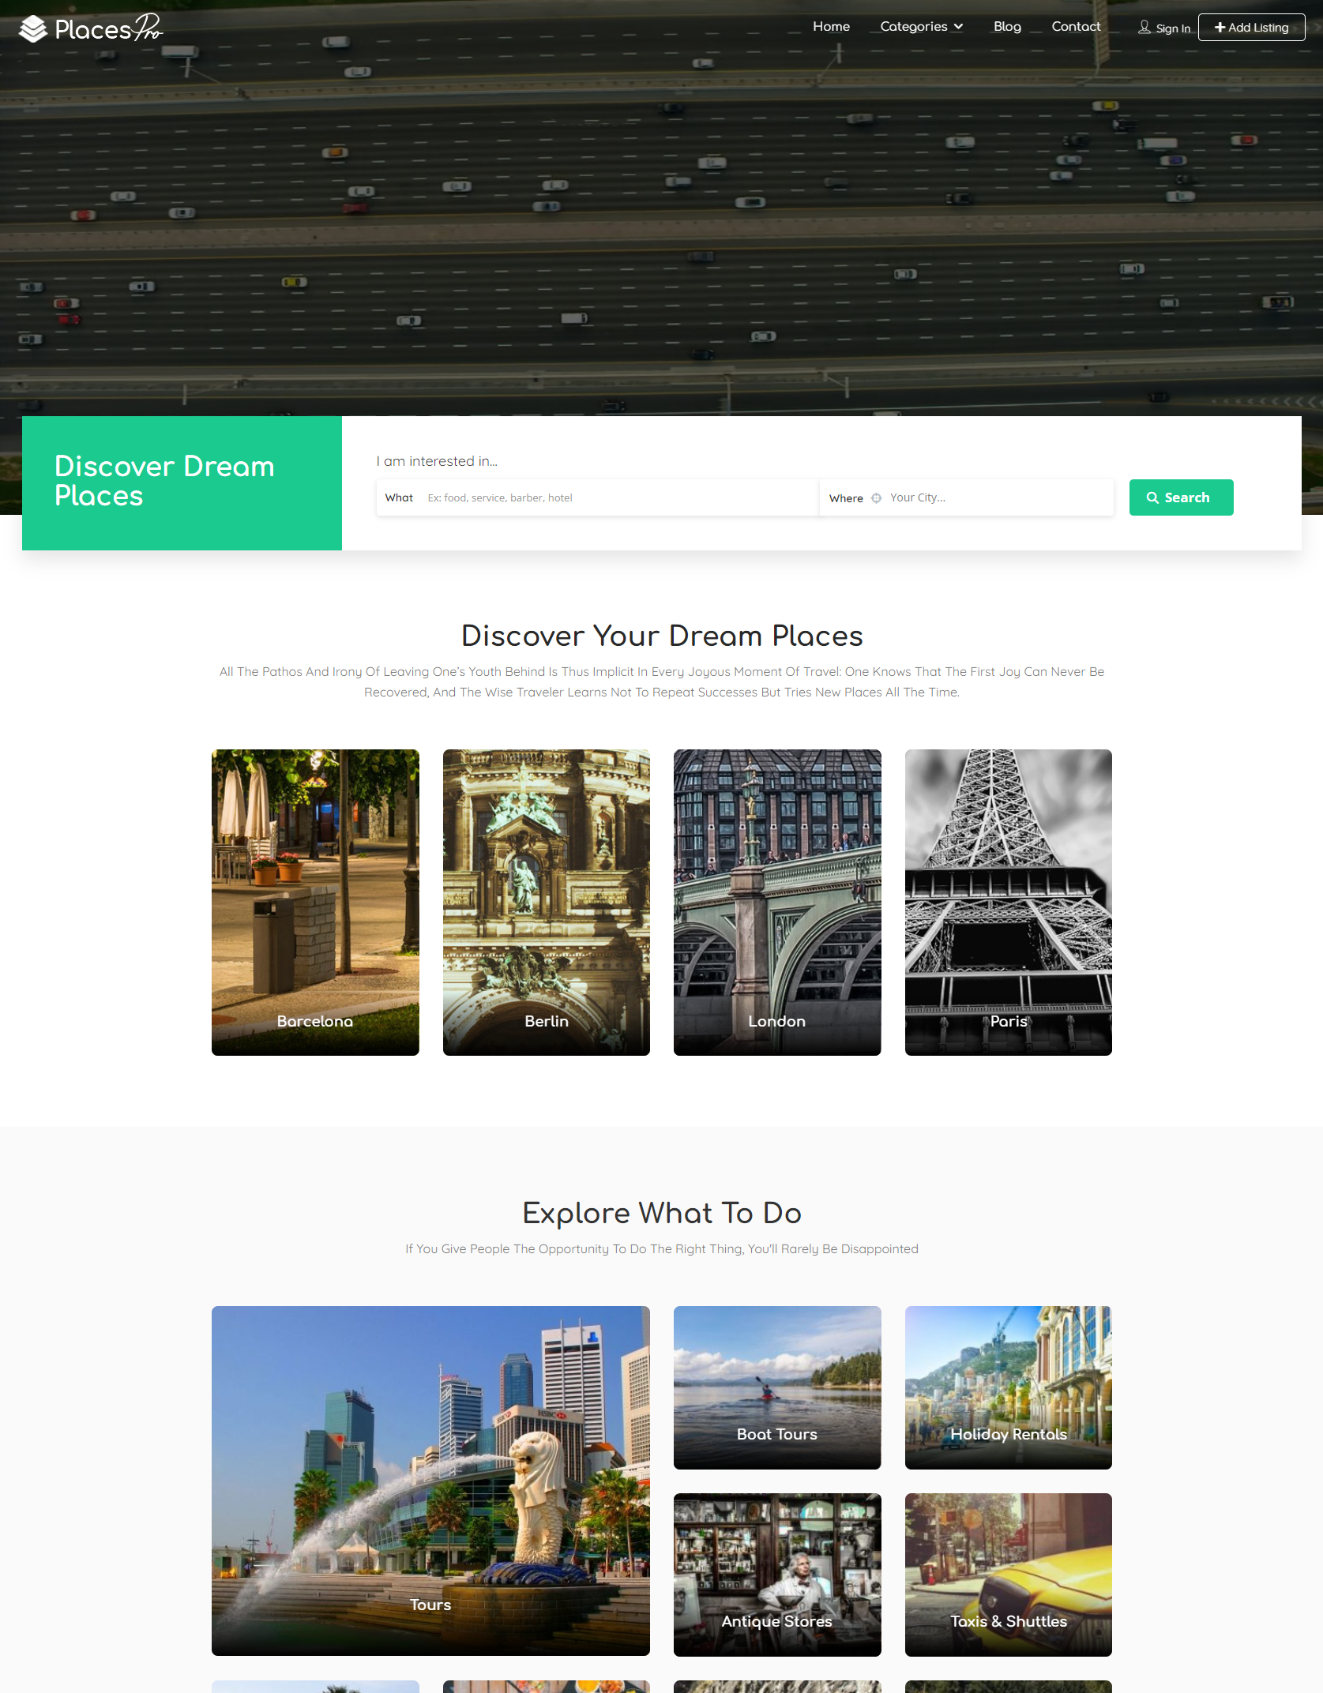The image size is (1323, 1693).
Task: Open the Holiday Rentals category tile
Action: (x=1008, y=1387)
